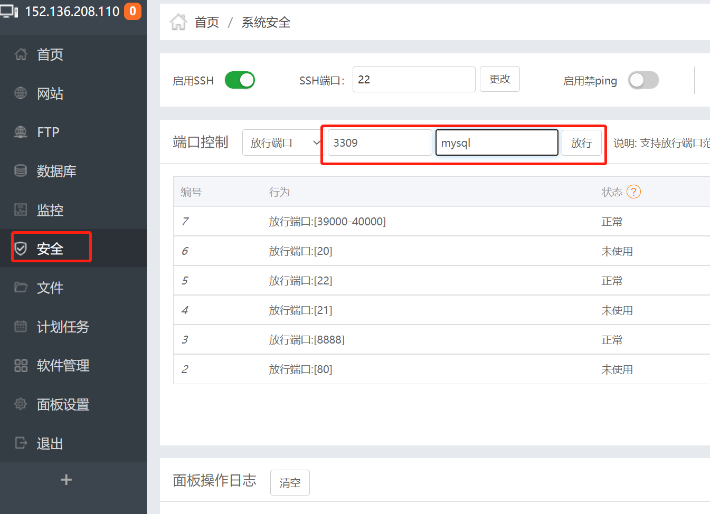Click the 编号 column header

click(191, 192)
